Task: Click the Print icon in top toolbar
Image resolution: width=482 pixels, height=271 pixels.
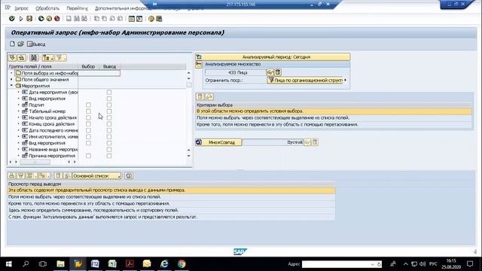Action: click(69, 19)
